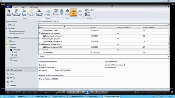Collapse the Tenant details pane arrow
Viewport: 175px width, 98px height.
[168, 56]
